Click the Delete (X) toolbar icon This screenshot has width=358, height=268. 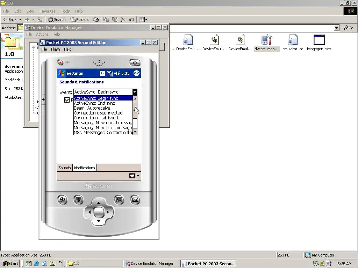point(123,20)
